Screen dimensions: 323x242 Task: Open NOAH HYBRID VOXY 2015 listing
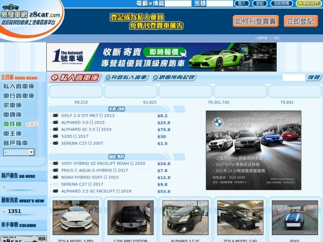(90, 177)
